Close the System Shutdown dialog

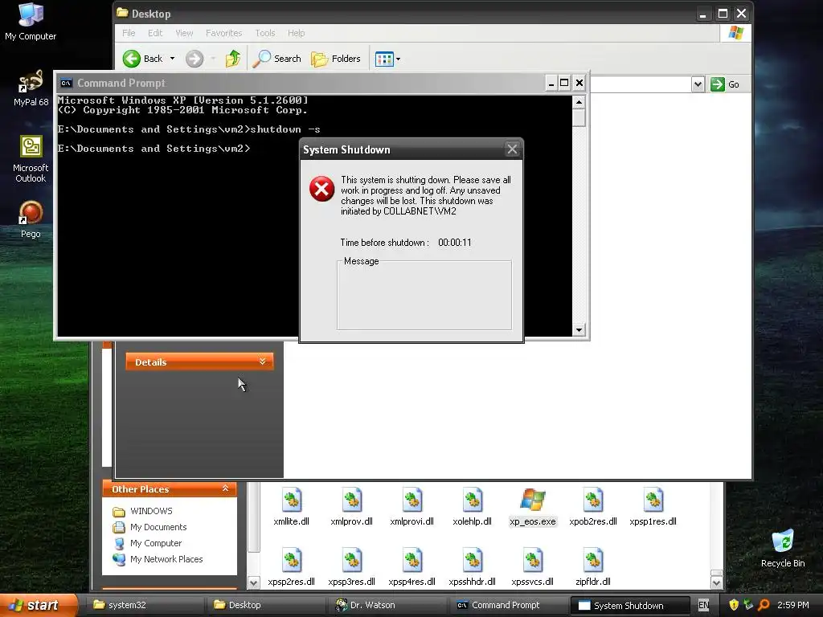[x=512, y=149]
